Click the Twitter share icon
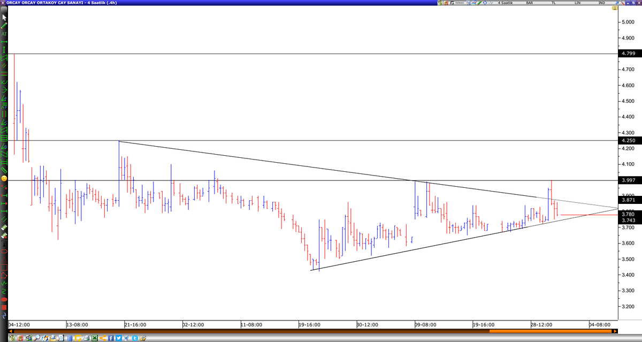The width and height of the screenshot is (642, 342). [119, 338]
